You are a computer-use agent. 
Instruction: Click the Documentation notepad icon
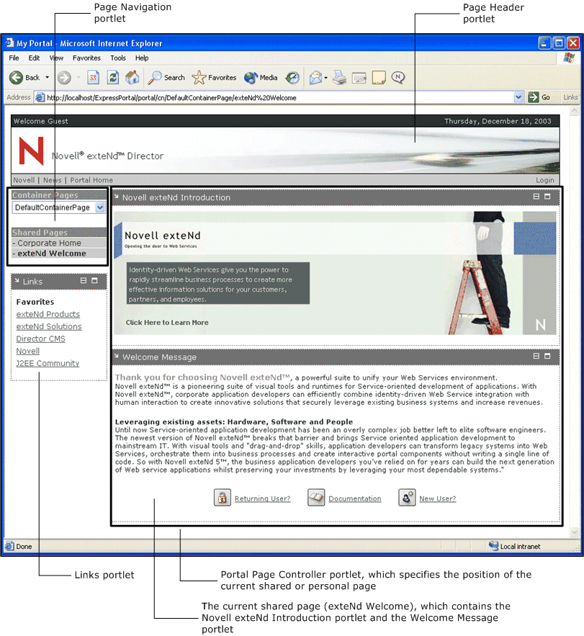pyautogui.click(x=316, y=498)
